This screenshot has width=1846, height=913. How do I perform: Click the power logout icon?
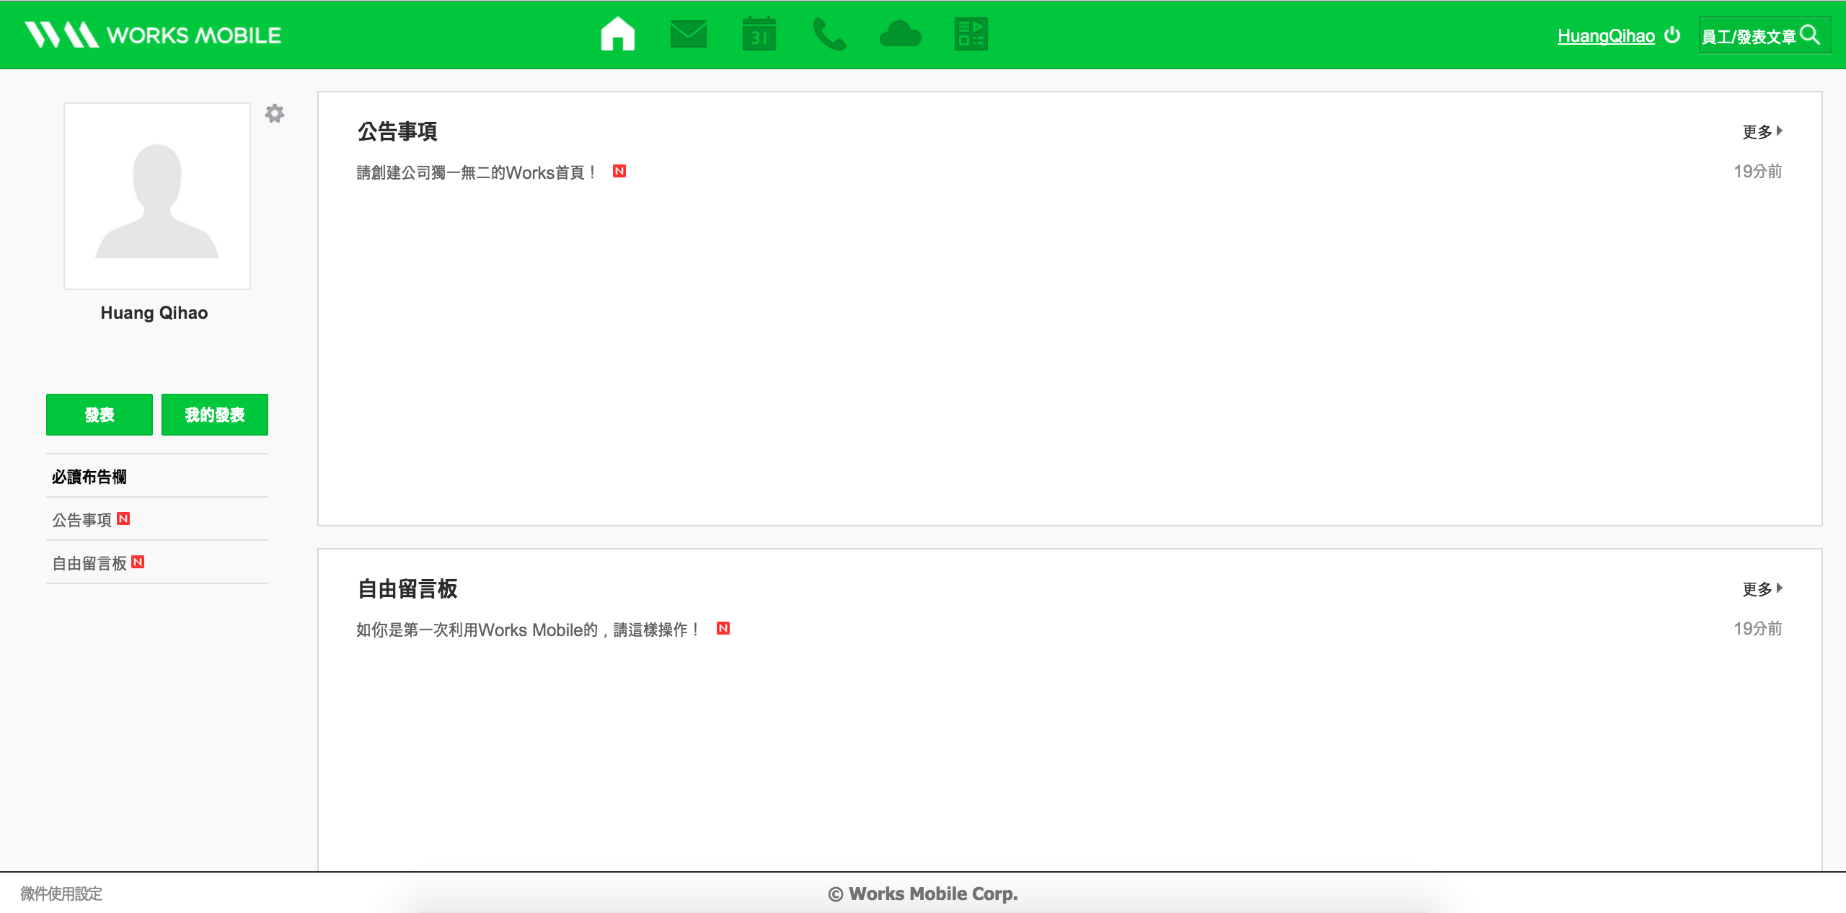pos(1672,35)
